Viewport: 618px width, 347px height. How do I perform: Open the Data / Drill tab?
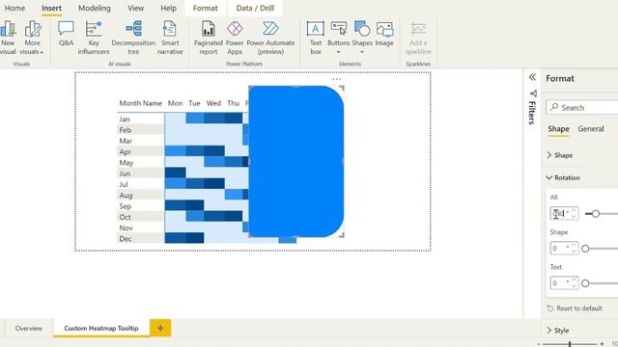(x=255, y=8)
